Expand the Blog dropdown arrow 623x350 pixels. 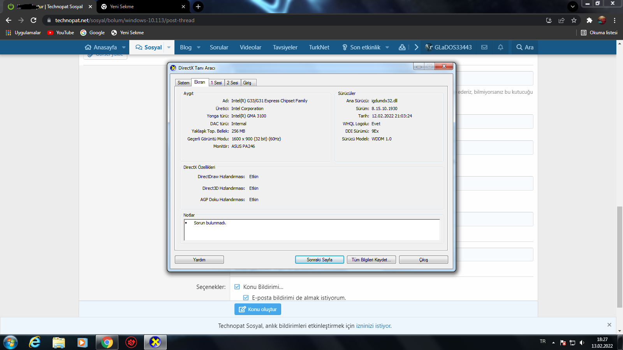pyautogui.click(x=199, y=47)
